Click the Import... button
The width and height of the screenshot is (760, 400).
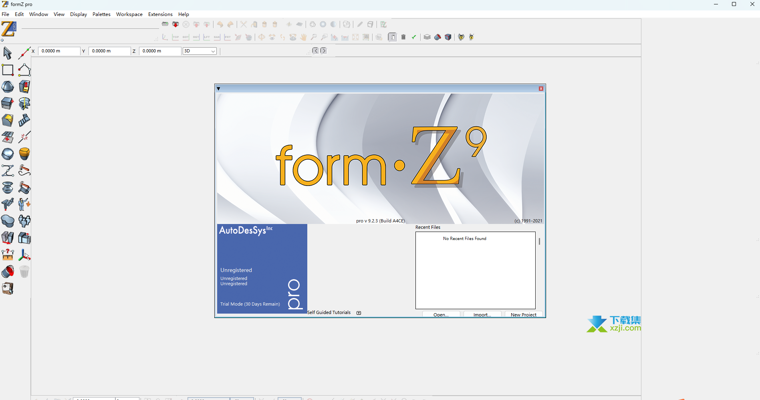[x=482, y=314]
